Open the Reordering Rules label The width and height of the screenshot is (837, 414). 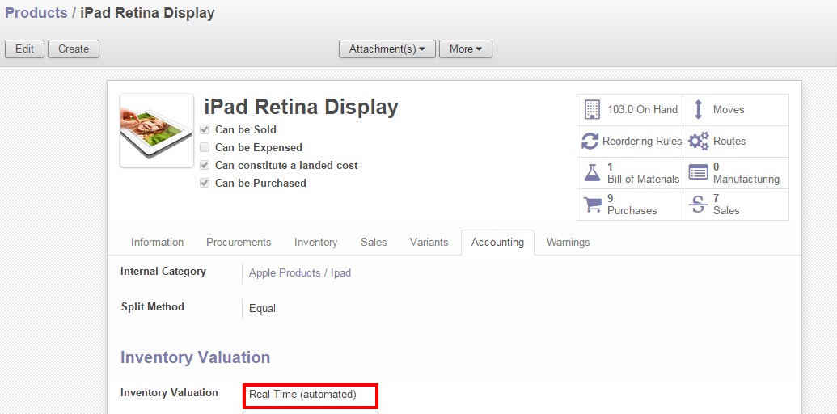pos(642,141)
